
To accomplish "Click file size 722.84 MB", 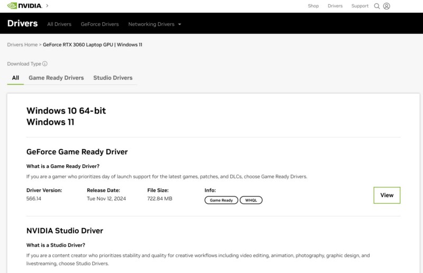I will 160,199.
